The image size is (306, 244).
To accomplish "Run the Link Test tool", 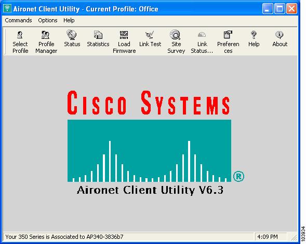I will tap(150, 38).
